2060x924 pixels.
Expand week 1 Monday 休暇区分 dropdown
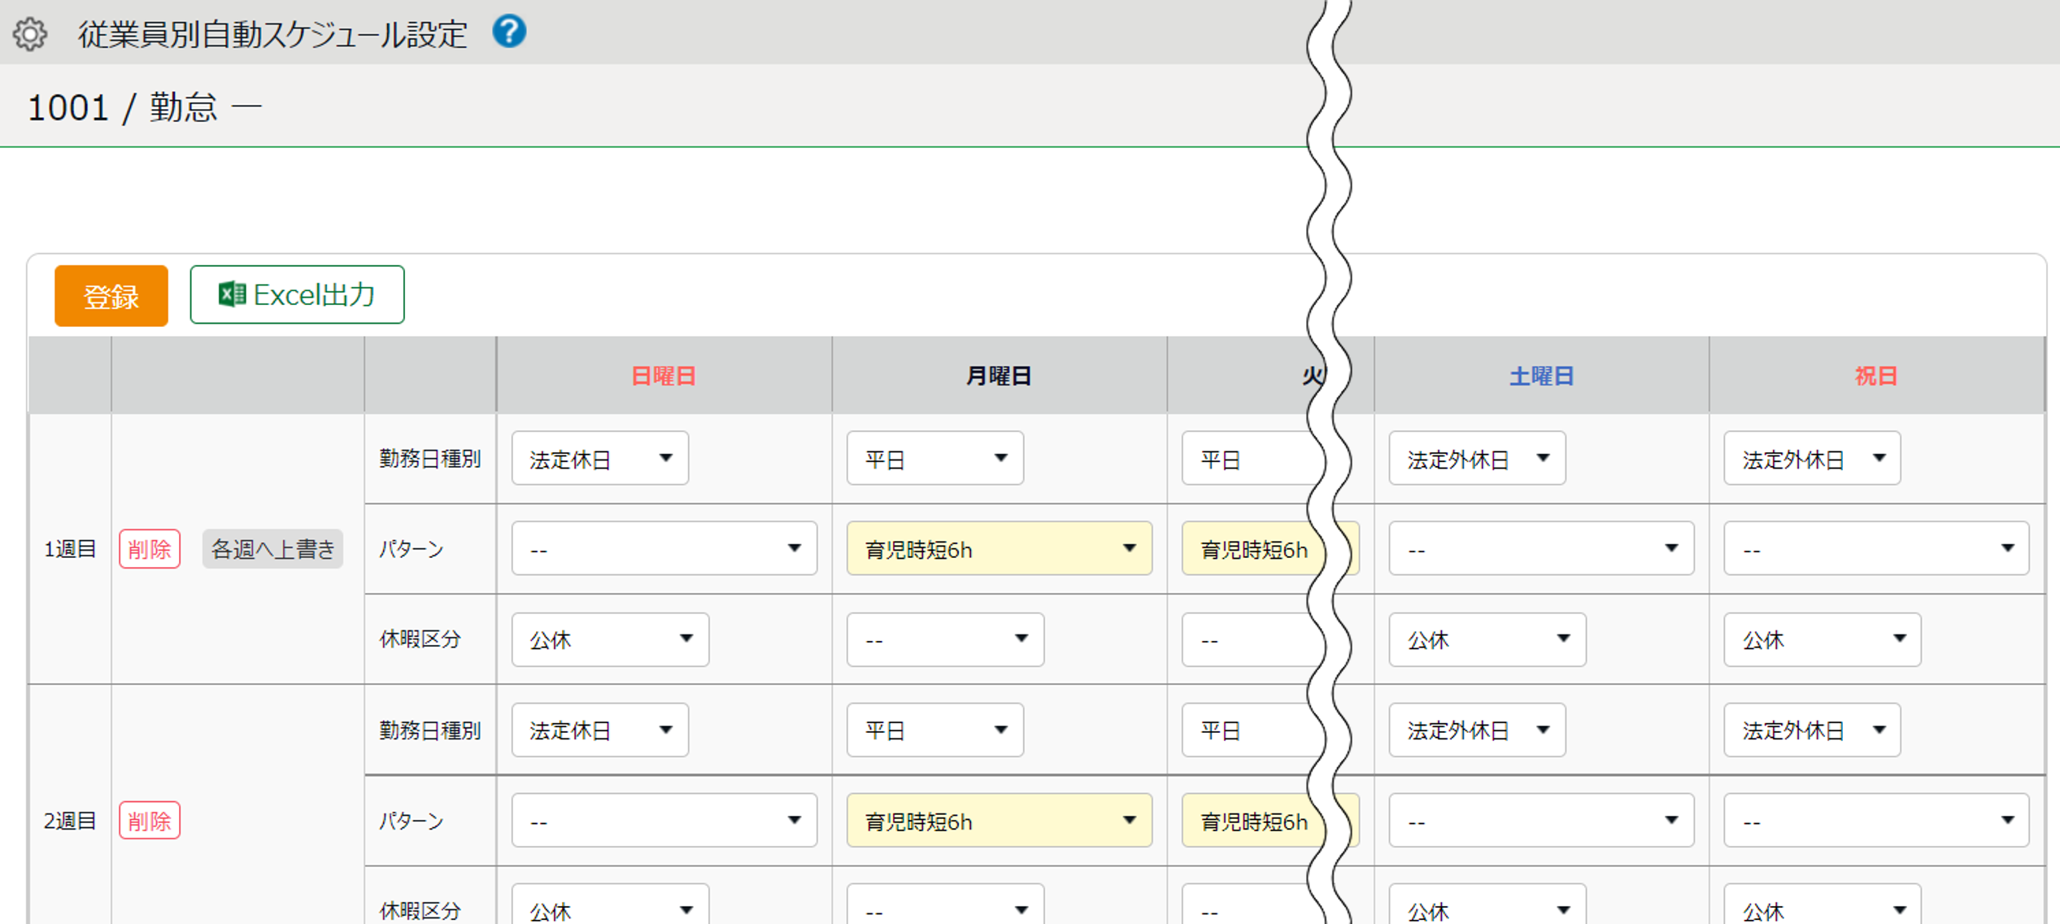[x=944, y=640]
